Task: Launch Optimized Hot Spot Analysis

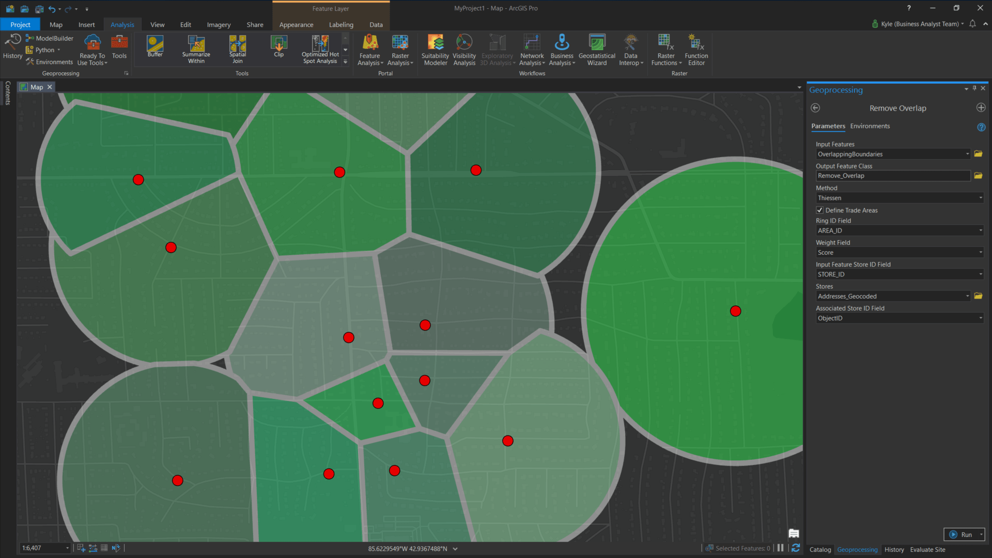Action: pyautogui.click(x=319, y=49)
